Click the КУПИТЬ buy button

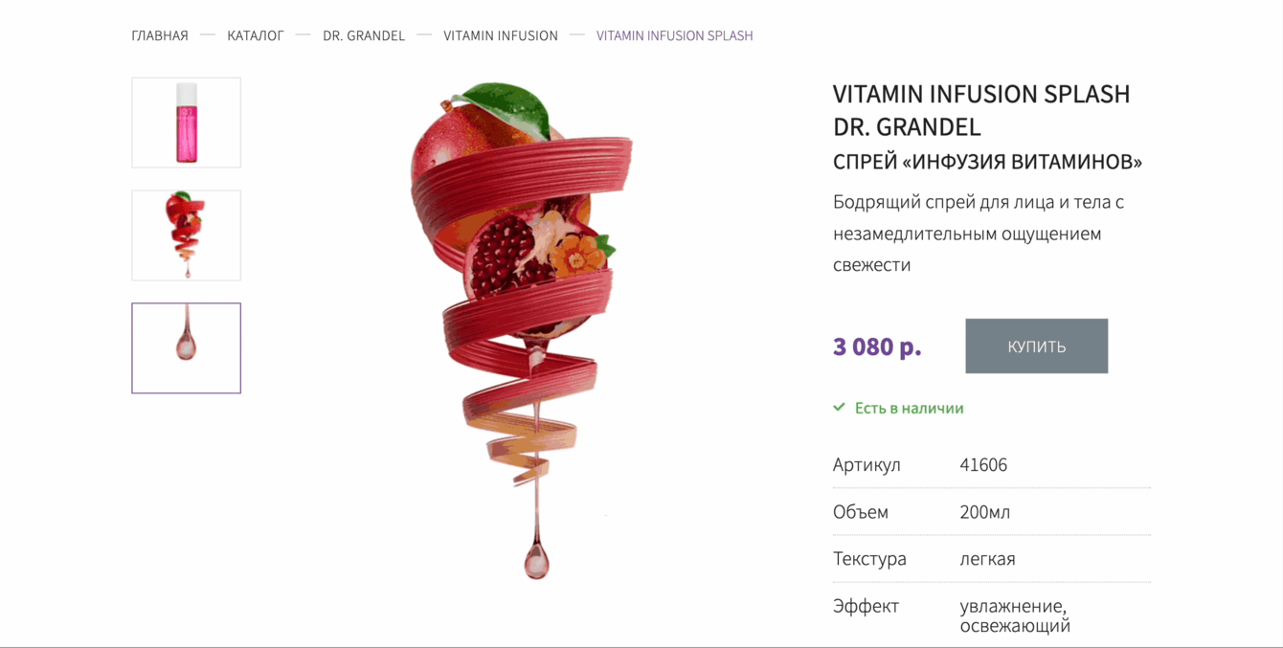click(x=1036, y=346)
